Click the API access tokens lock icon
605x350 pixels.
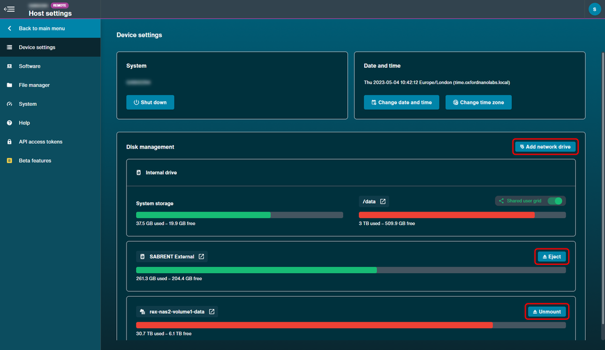[9, 142]
